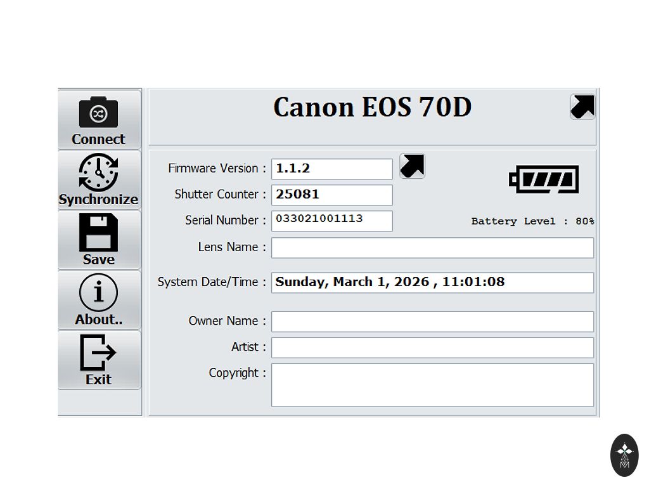Click inside the Copyright text area

432,384
